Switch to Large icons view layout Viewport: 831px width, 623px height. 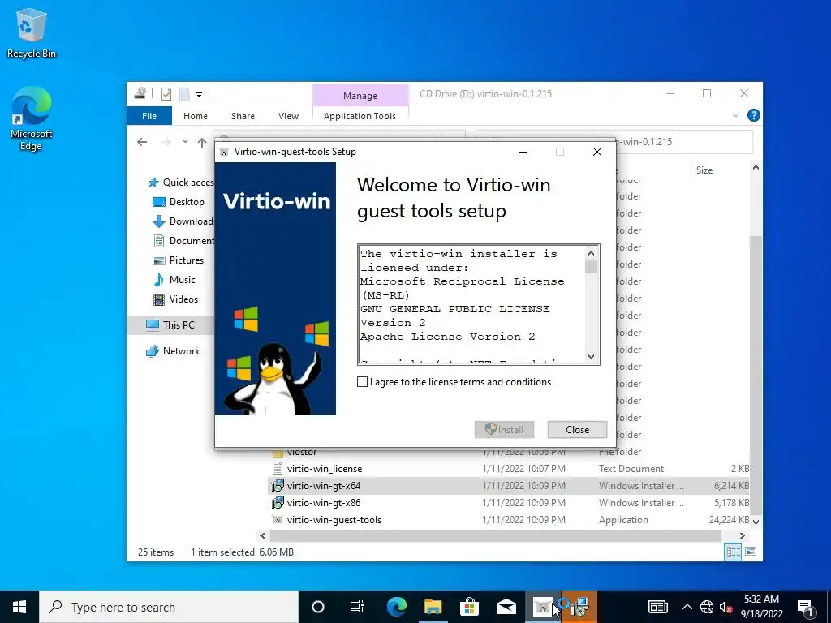pyautogui.click(x=751, y=552)
